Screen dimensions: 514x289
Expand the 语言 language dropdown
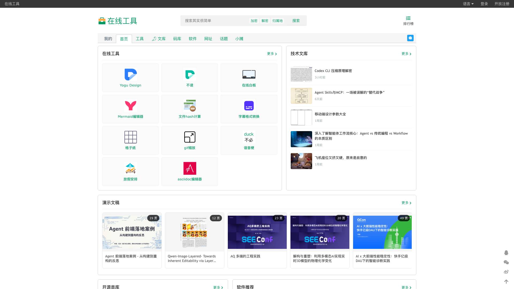coord(468,4)
